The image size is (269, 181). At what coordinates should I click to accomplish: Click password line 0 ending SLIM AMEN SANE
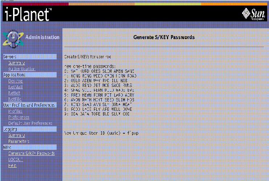(99, 71)
